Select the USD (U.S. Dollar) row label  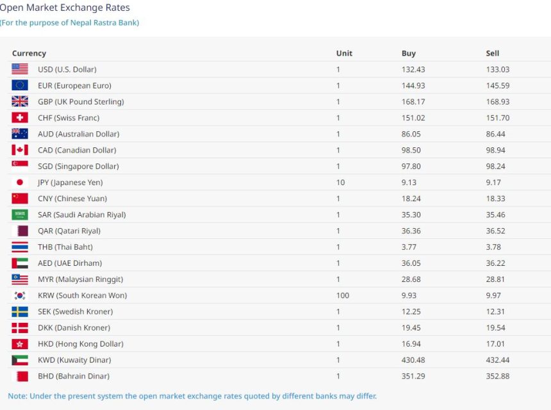67,69
